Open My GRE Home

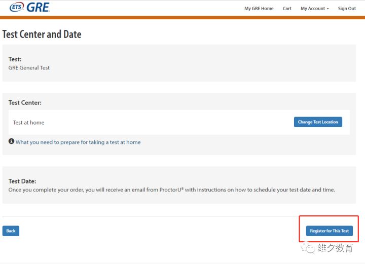tap(259, 9)
